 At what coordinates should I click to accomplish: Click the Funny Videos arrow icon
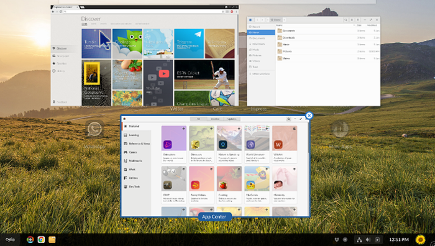click(195, 185)
